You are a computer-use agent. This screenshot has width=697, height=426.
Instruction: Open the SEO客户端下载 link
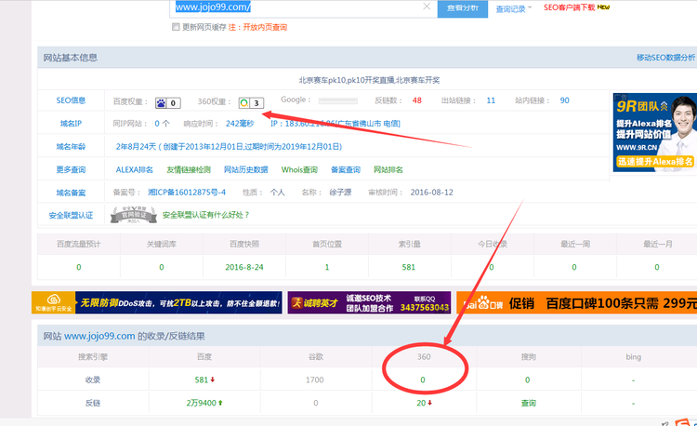[x=569, y=7]
